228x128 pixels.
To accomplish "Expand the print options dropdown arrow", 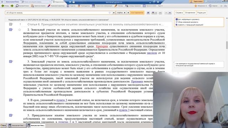I will click(x=156, y=13).
